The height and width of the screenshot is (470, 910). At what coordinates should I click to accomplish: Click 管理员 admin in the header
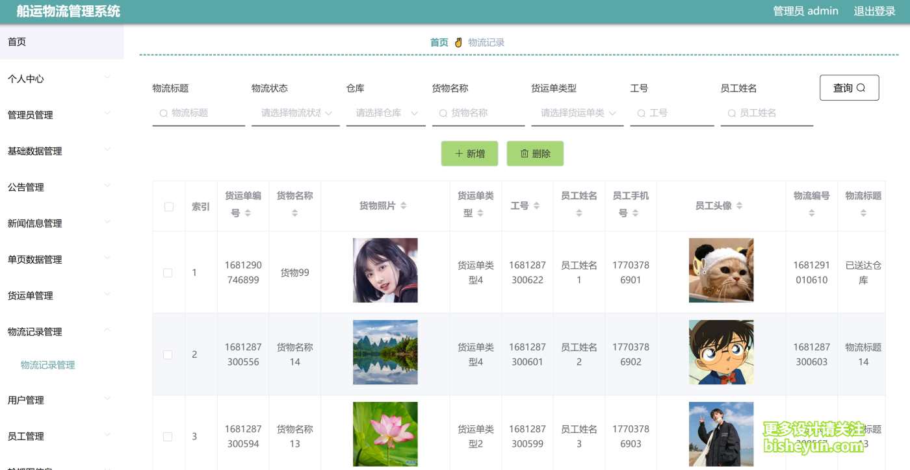tap(805, 11)
